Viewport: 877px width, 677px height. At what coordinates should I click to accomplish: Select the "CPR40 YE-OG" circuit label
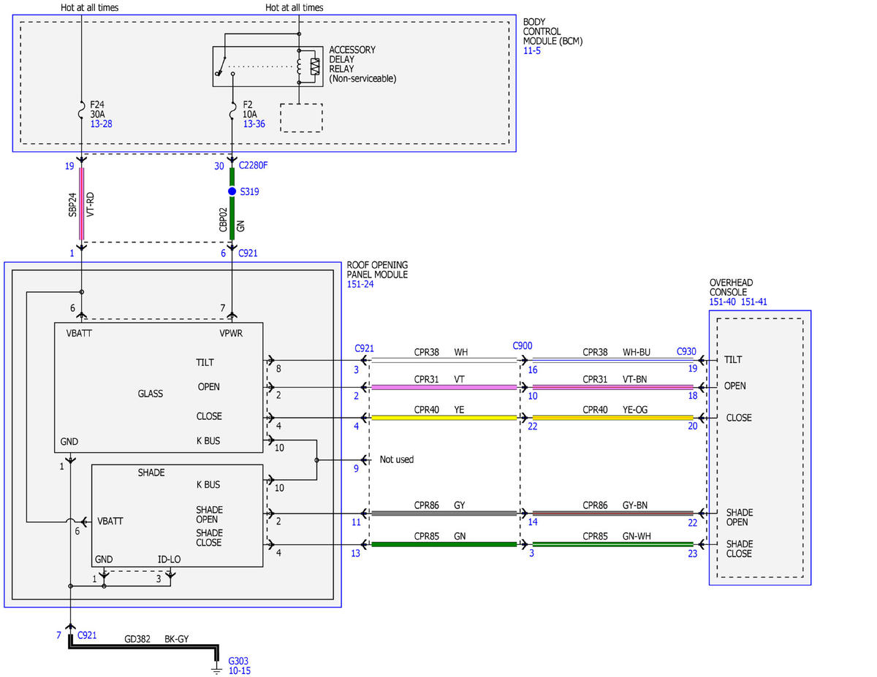click(x=616, y=410)
